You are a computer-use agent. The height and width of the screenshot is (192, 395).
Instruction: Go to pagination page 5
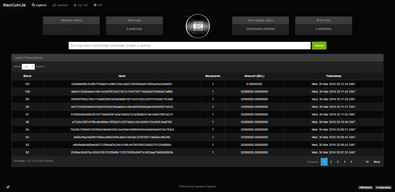351,162
